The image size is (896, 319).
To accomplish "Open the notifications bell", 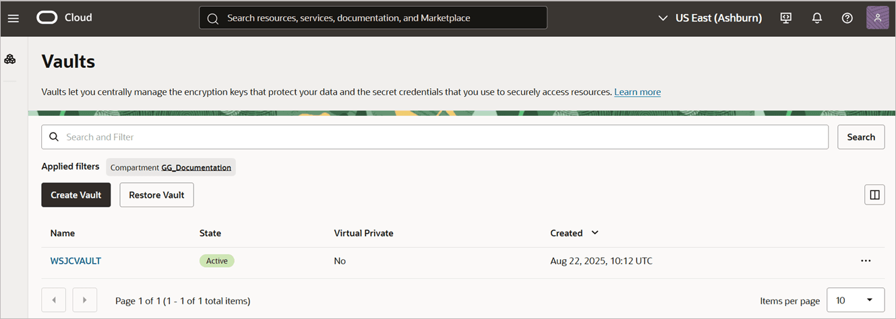I will click(x=817, y=18).
